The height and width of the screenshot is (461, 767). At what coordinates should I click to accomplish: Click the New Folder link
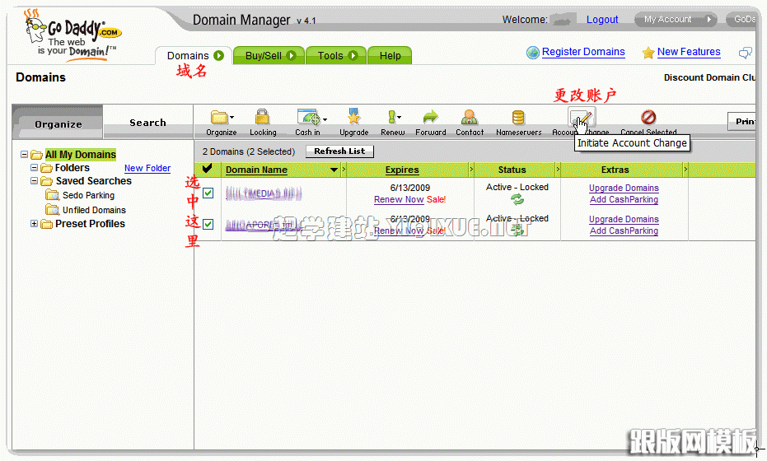click(147, 168)
